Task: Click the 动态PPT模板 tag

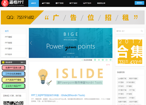Action: pos(133,102)
